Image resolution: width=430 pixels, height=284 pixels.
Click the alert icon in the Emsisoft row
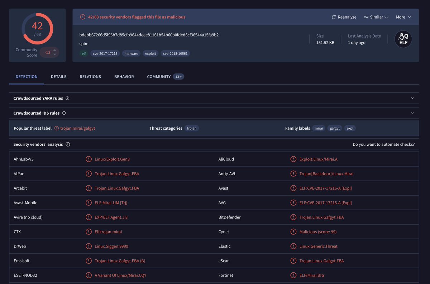pos(89,261)
